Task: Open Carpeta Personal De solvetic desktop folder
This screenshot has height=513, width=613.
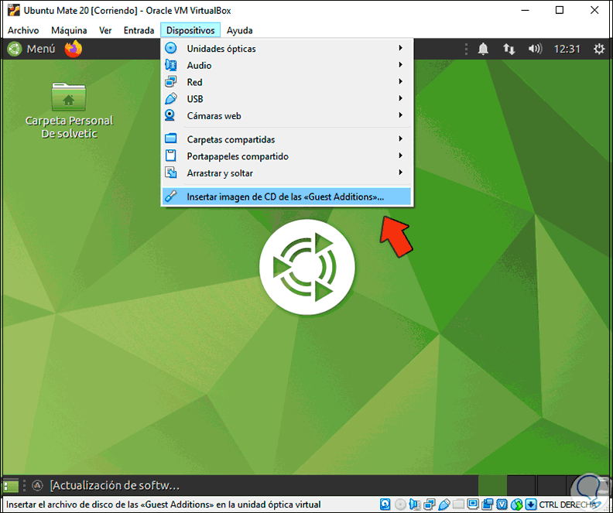Action: pos(69,110)
